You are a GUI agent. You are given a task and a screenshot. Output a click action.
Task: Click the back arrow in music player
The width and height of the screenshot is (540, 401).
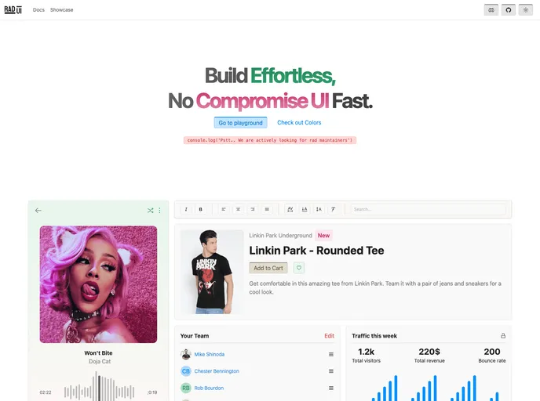point(38,210)
